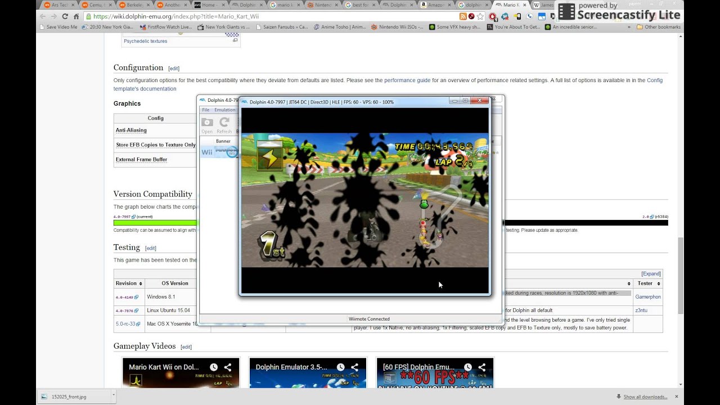
Task: Sort testing table by Tester
Action: click(x=648, y=283)
